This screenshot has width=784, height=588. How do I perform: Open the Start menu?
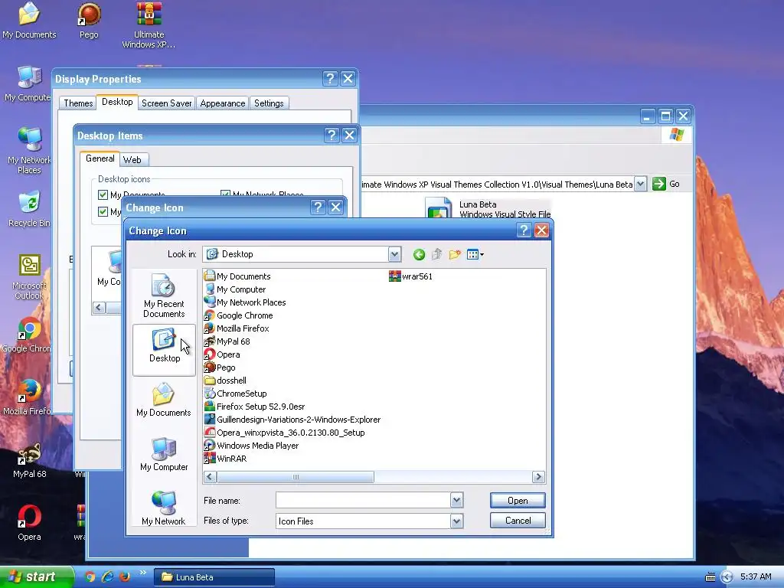36,577
